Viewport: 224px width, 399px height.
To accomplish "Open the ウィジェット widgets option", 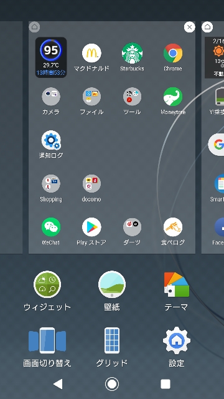I will pos(47,284).
